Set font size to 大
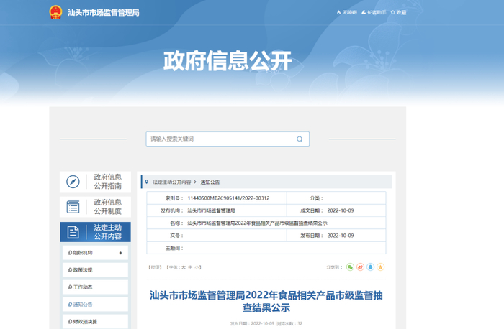 184,267
